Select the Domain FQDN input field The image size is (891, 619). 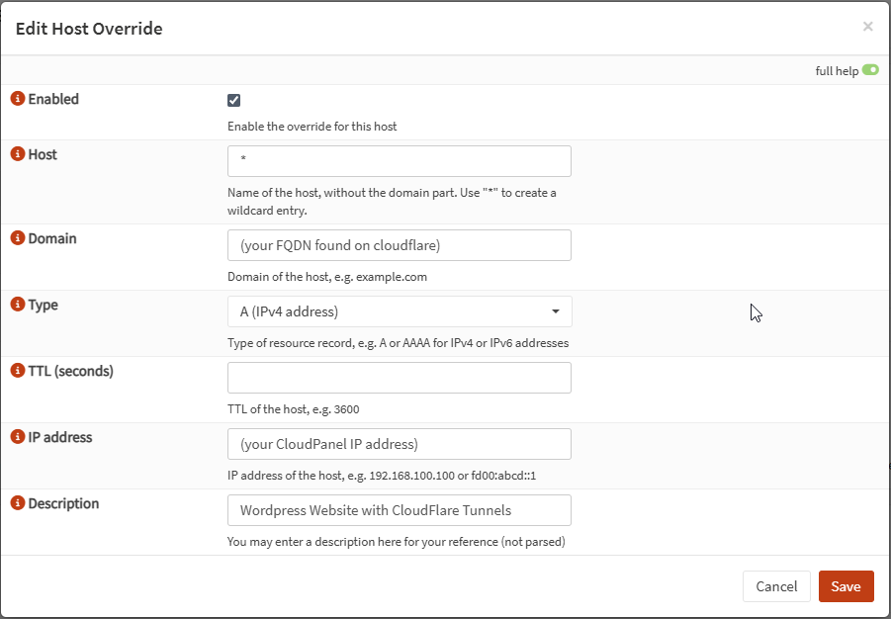(x=399, y=245)
